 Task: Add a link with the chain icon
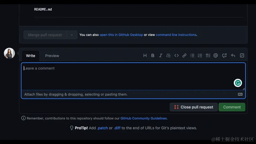184,55
